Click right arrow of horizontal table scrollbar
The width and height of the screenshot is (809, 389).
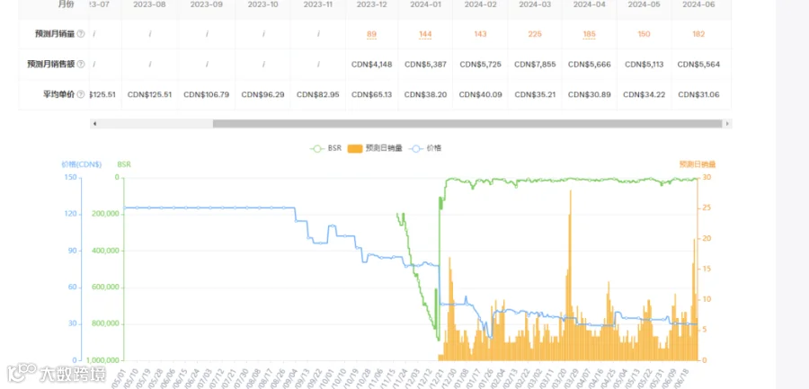click(727, 124)
